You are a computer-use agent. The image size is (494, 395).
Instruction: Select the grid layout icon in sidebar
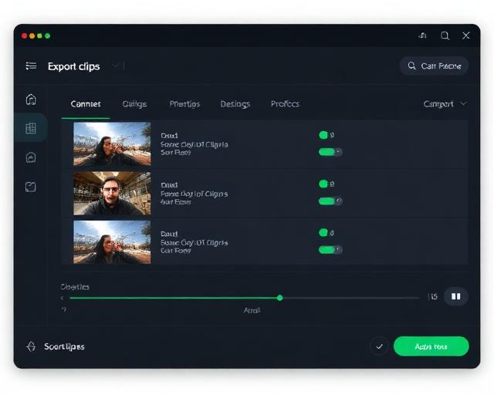(31, 128)
